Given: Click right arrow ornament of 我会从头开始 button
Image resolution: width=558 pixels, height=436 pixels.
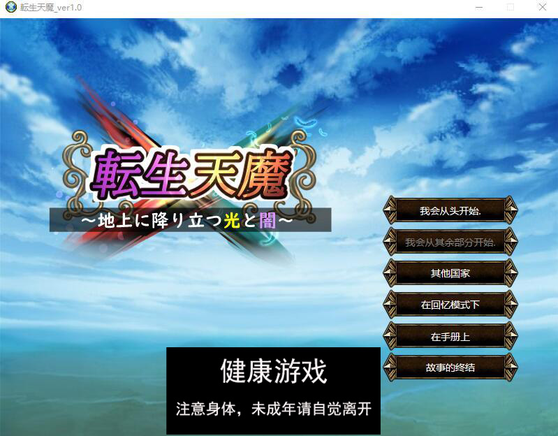Looking at the screenshot, I should (511, 211).
